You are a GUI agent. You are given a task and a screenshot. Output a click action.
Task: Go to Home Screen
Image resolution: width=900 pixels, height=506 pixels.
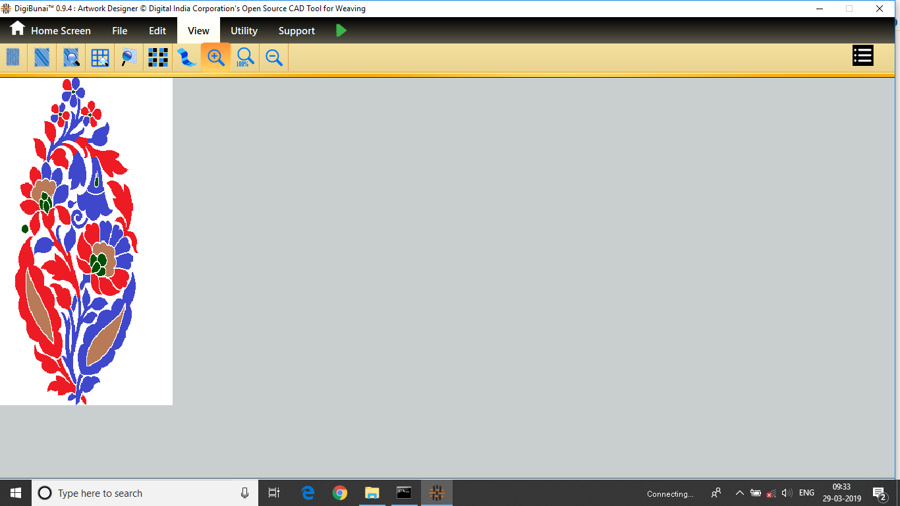point(51,30)
